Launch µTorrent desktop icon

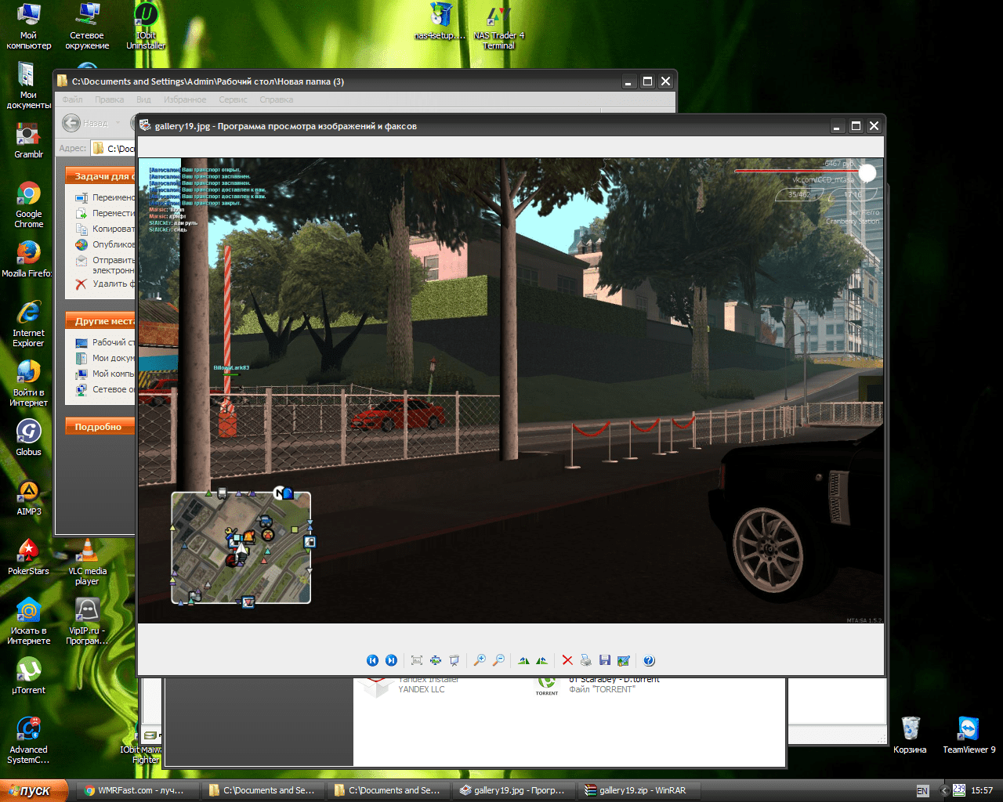[29, 676]
